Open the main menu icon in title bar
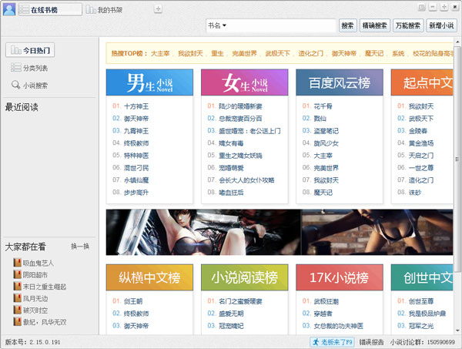The height and width of the screenshot is (349, 462). [x=421, y=7]
